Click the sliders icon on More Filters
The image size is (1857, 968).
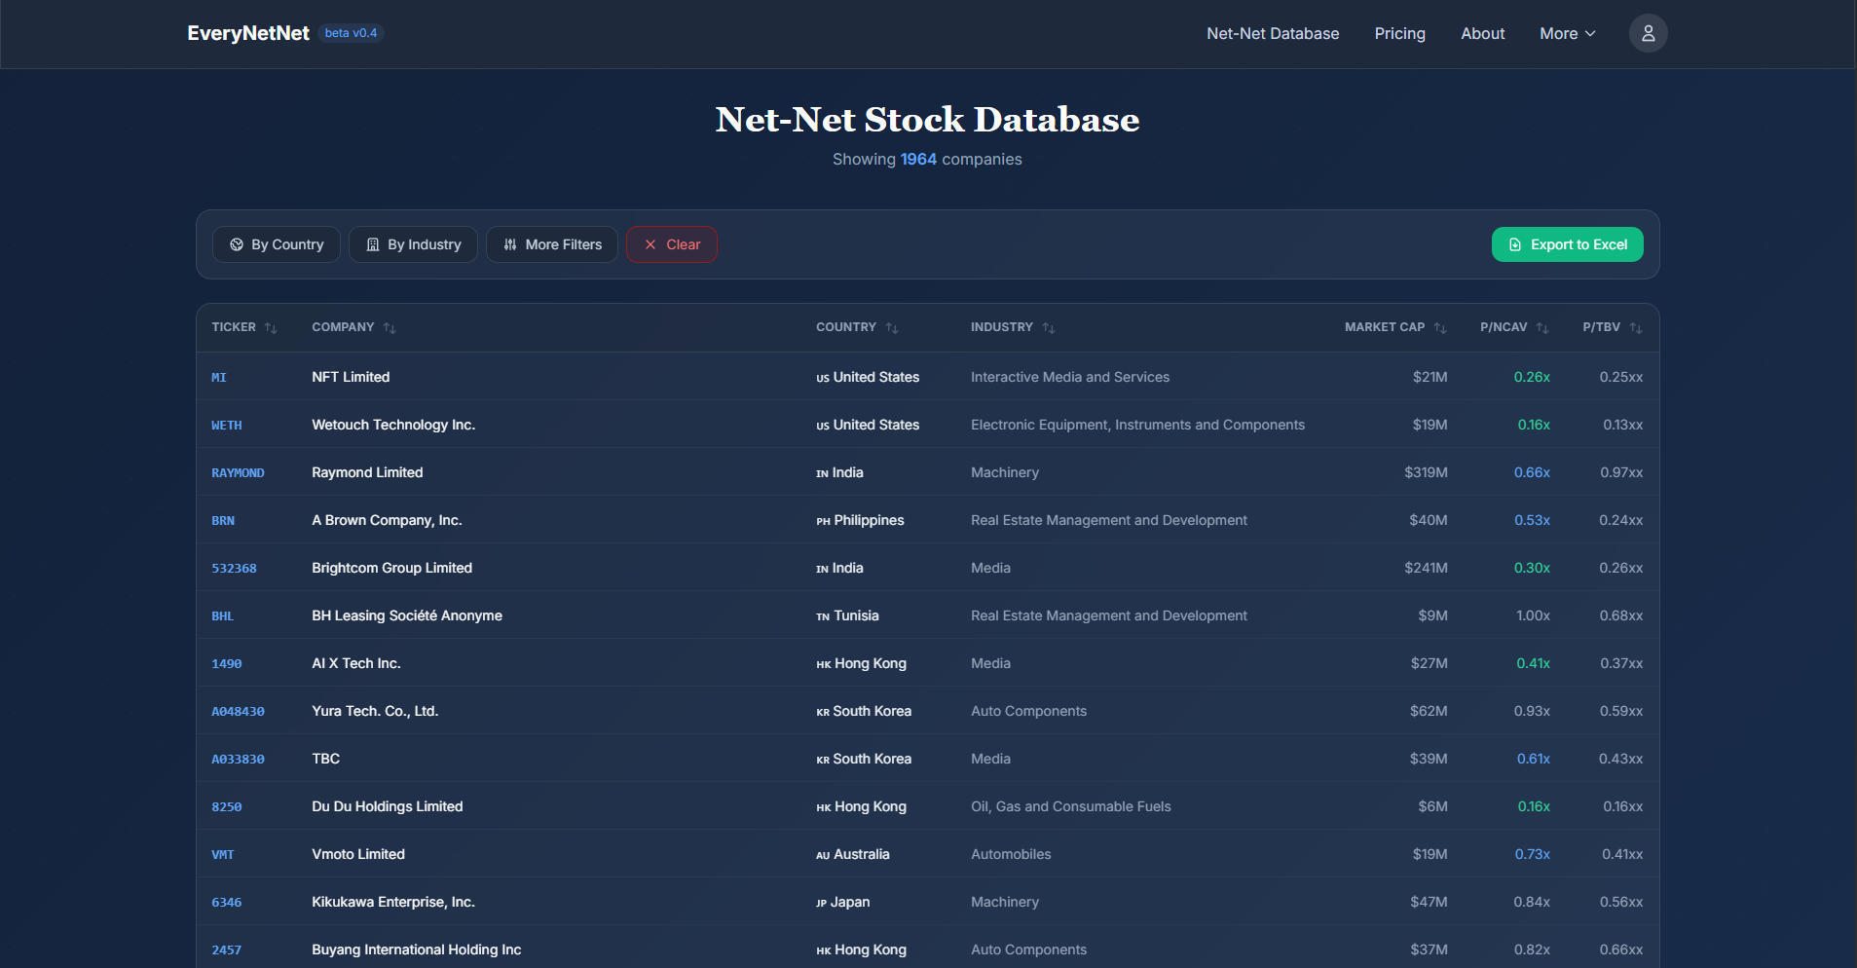[510, 244]
